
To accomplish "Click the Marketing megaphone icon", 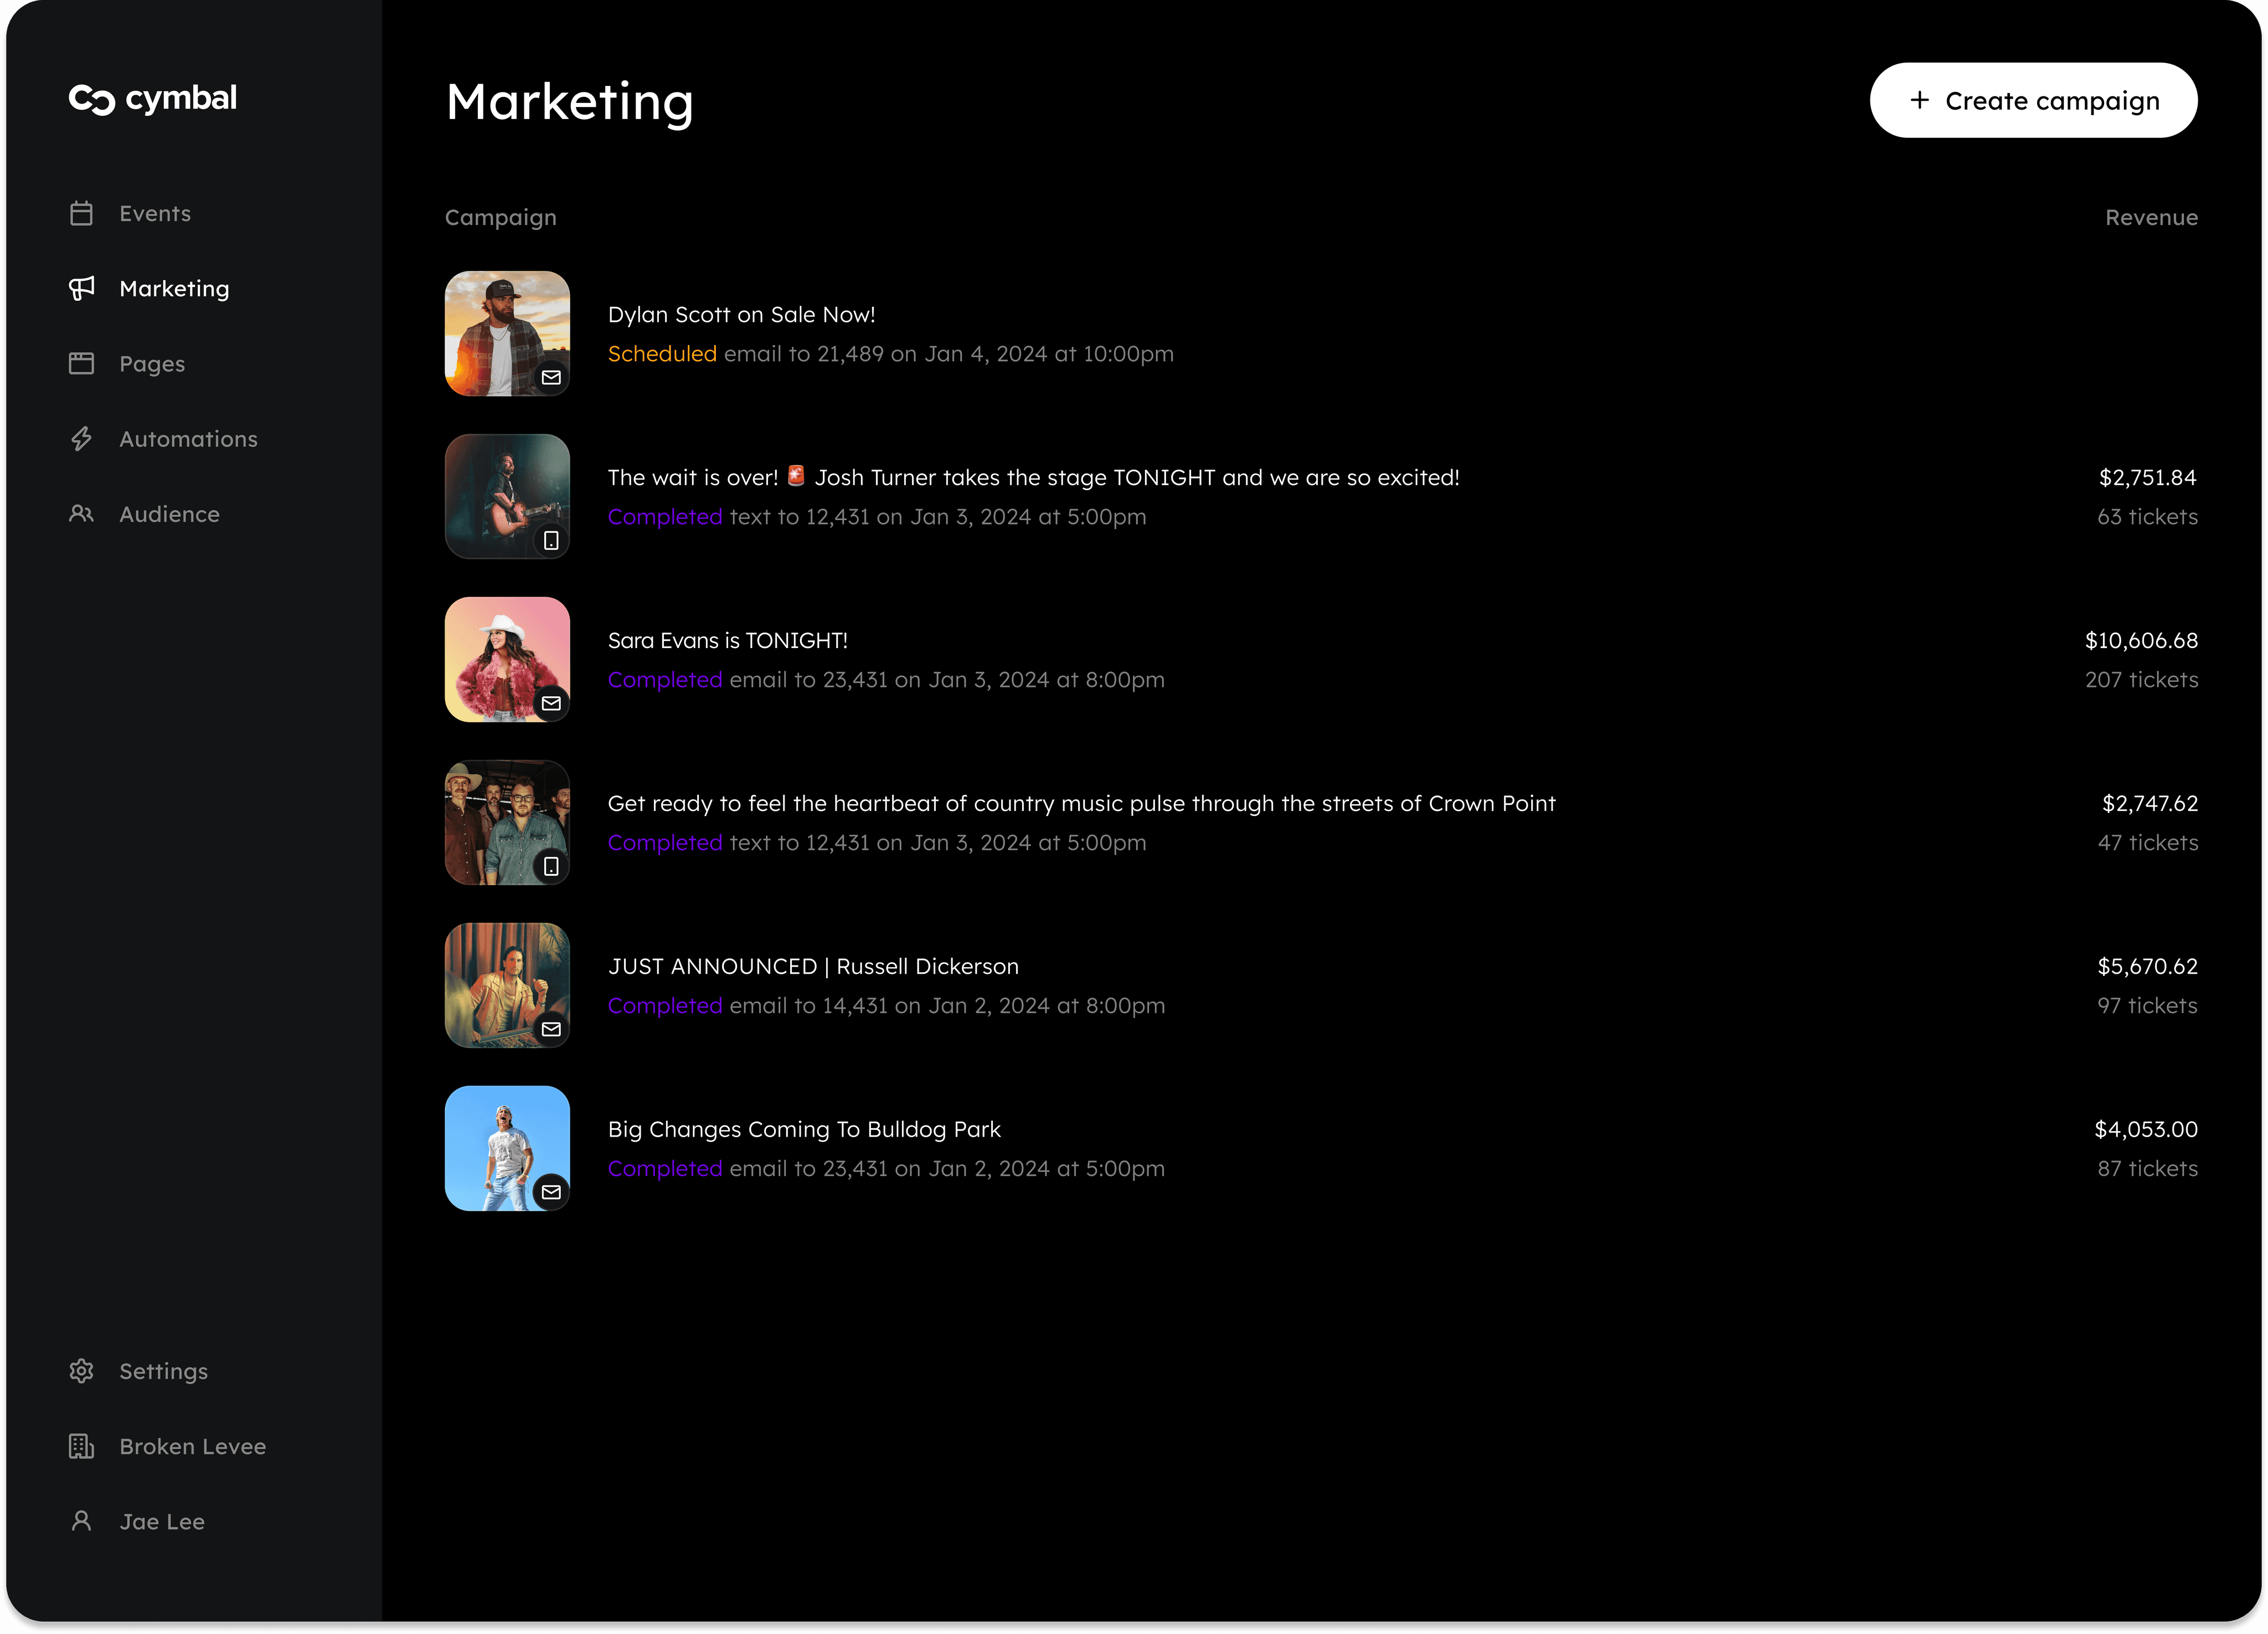I will (82, 288).
